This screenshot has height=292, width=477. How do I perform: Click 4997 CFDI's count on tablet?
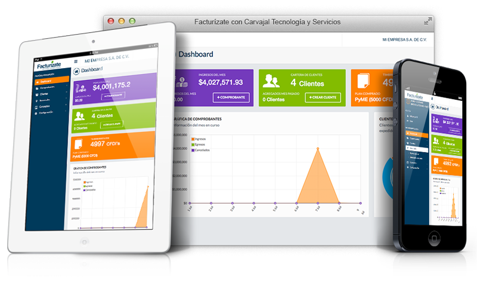point(106,143)
